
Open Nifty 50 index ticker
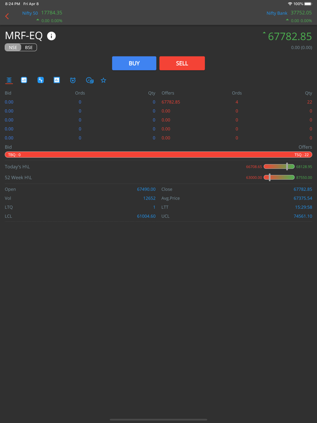point(42,16)
